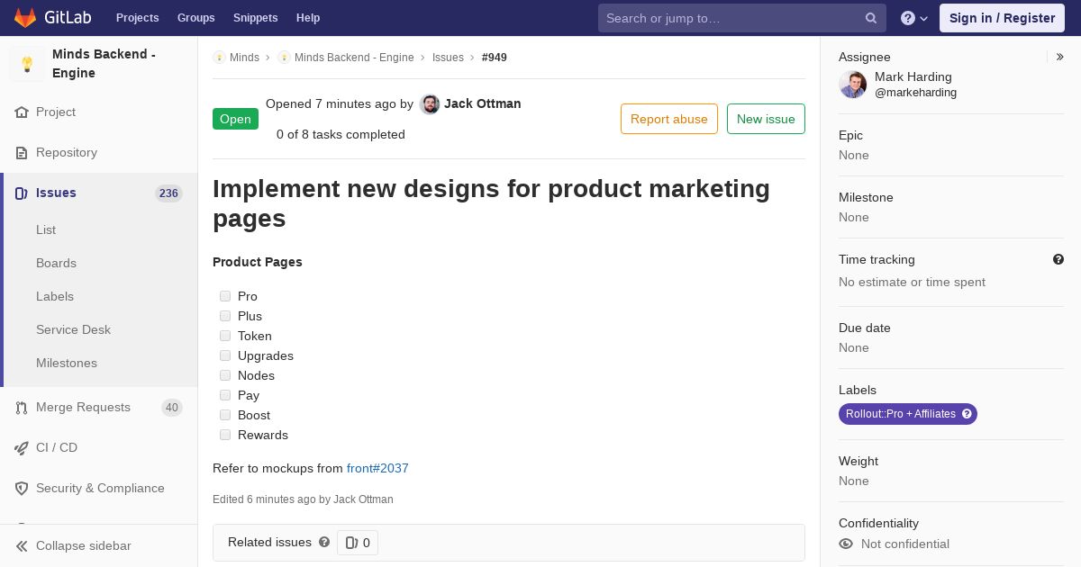Open Snippets in top navigation
Screen dimensions: 1081x567
[x=255, y=18]
